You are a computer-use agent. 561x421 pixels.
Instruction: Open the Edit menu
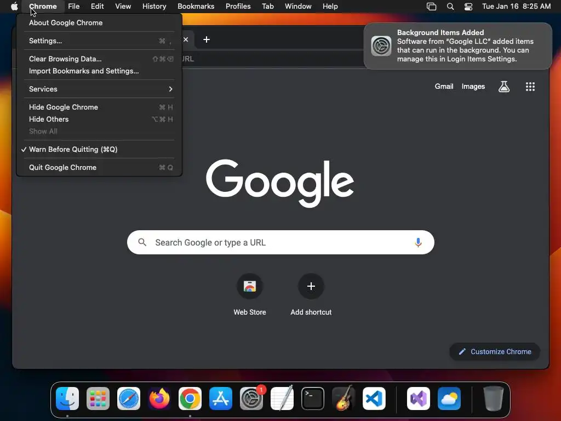[97, 7]
